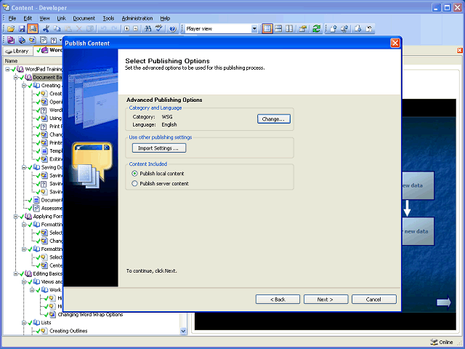Collapse the Editing Basics module node
The image size is (465, 349).
[16, 273]
